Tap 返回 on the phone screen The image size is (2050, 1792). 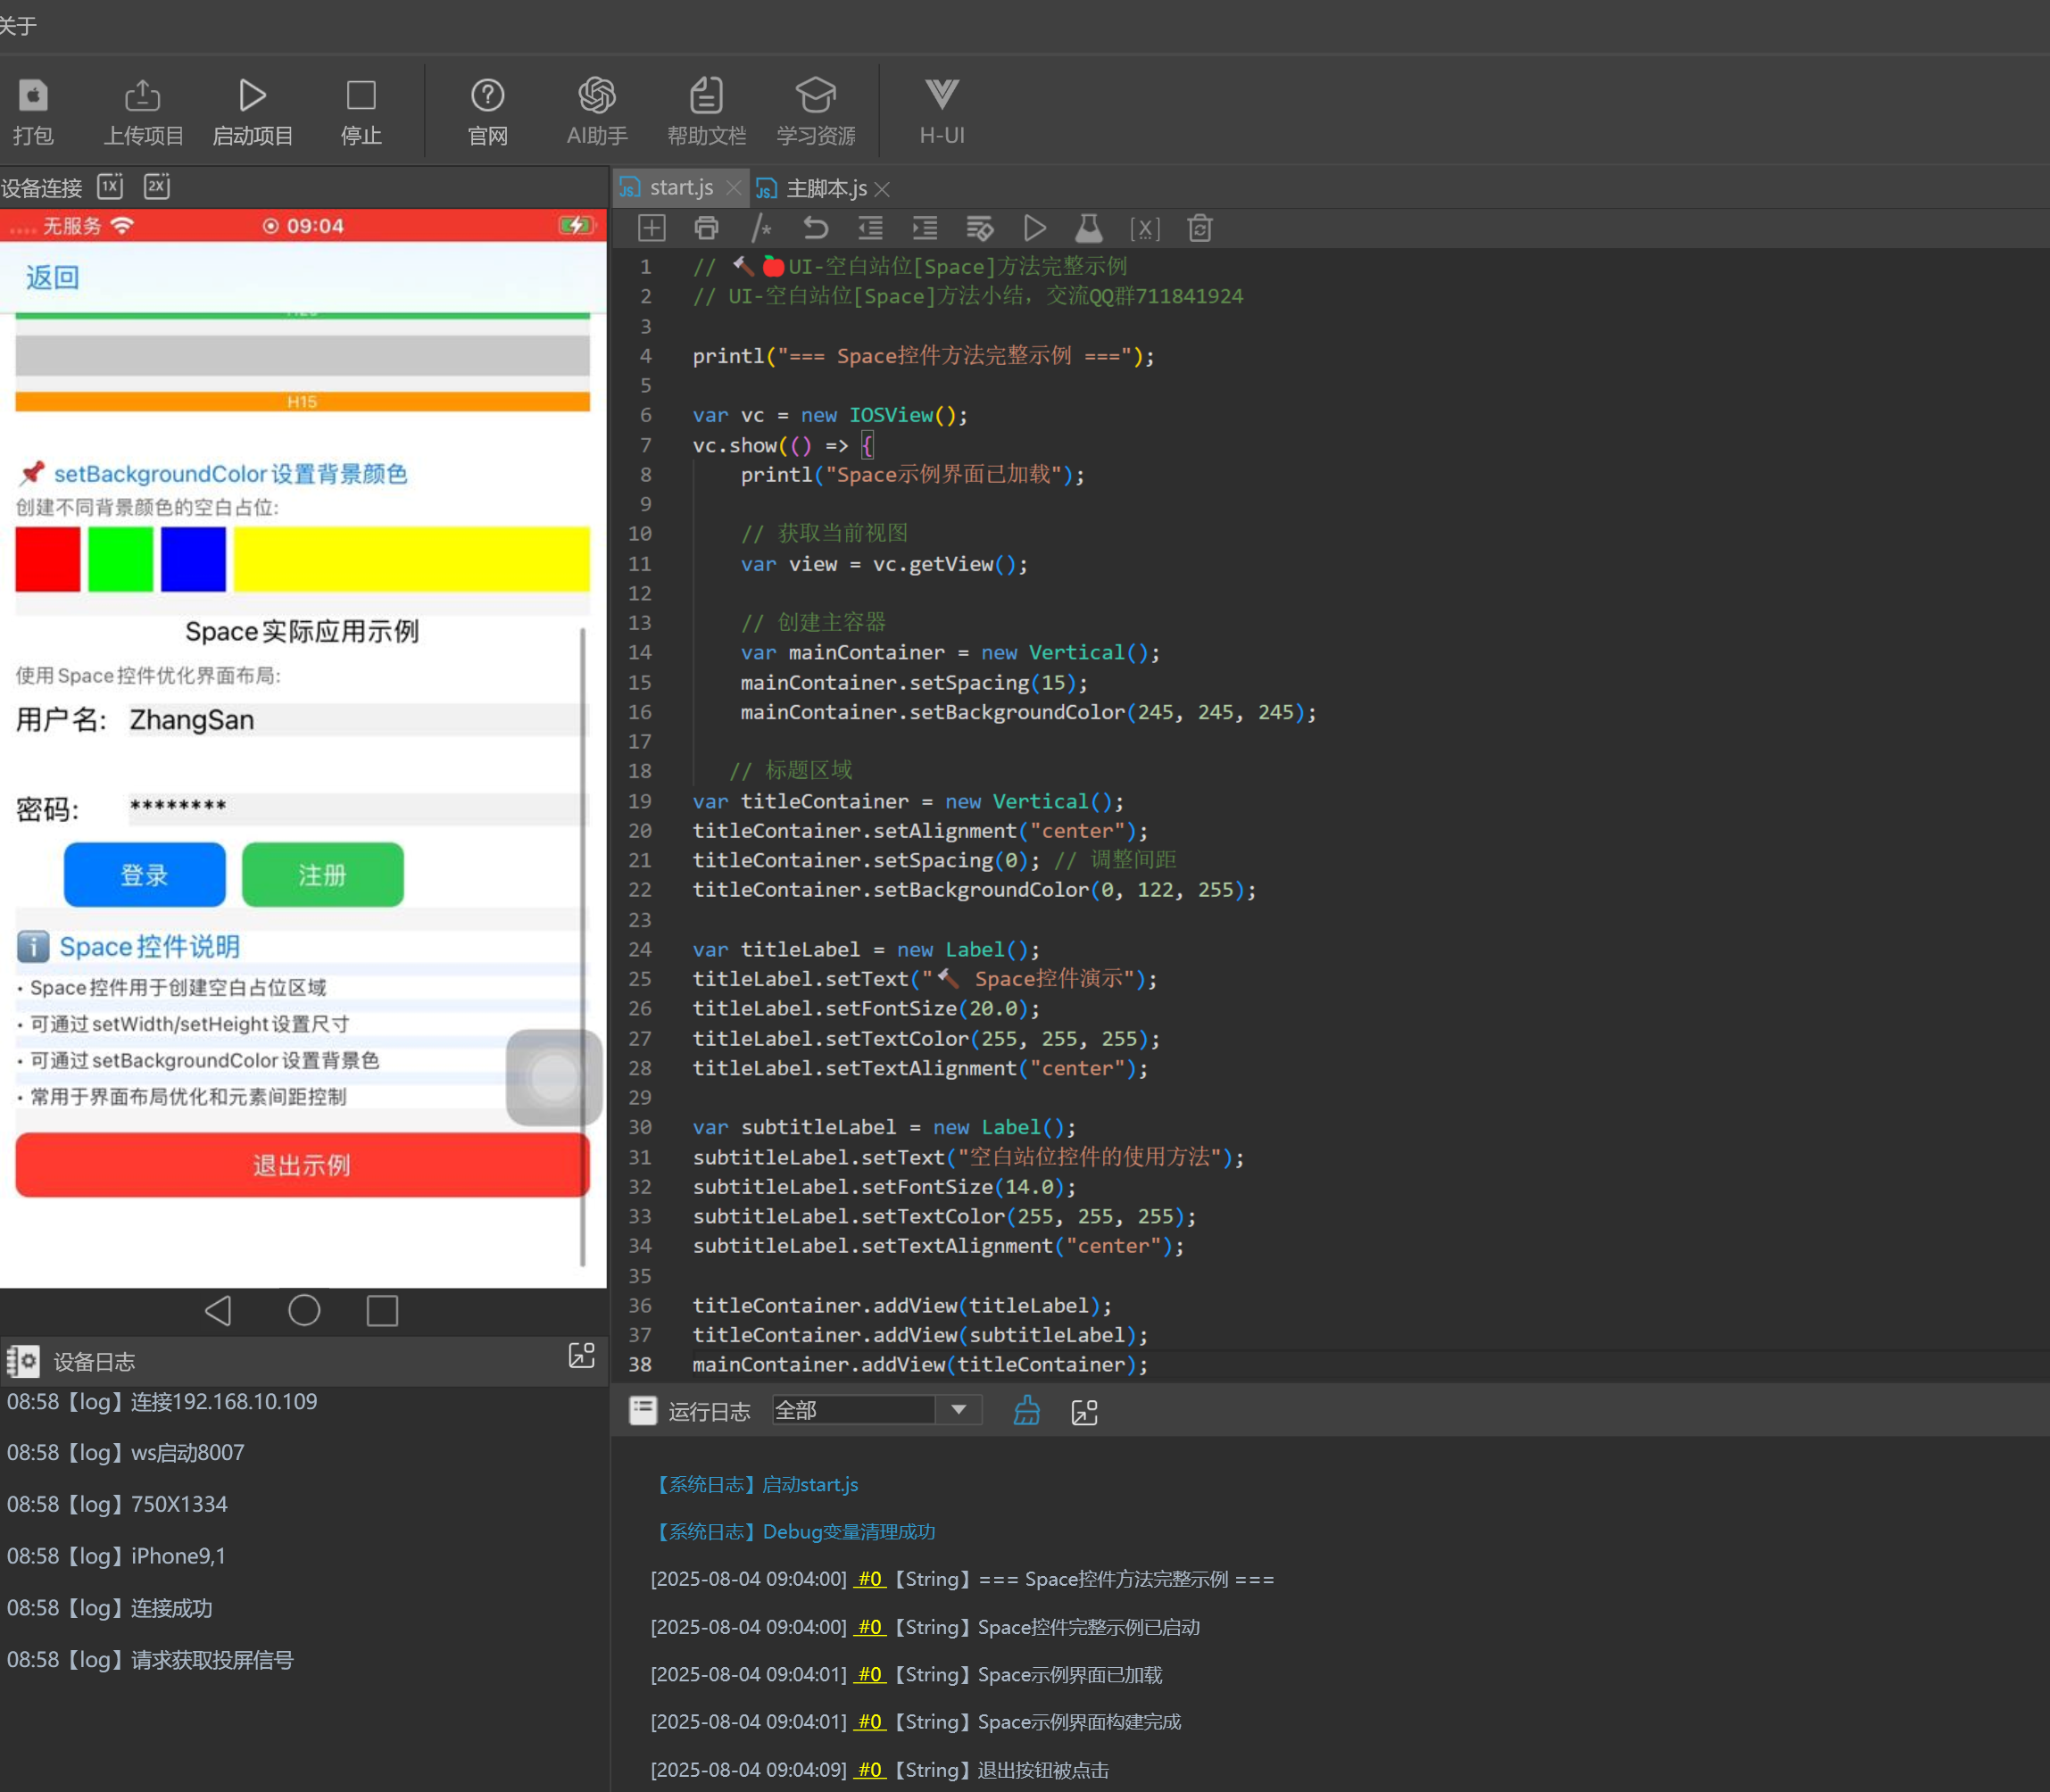click(x=52, y=277)
